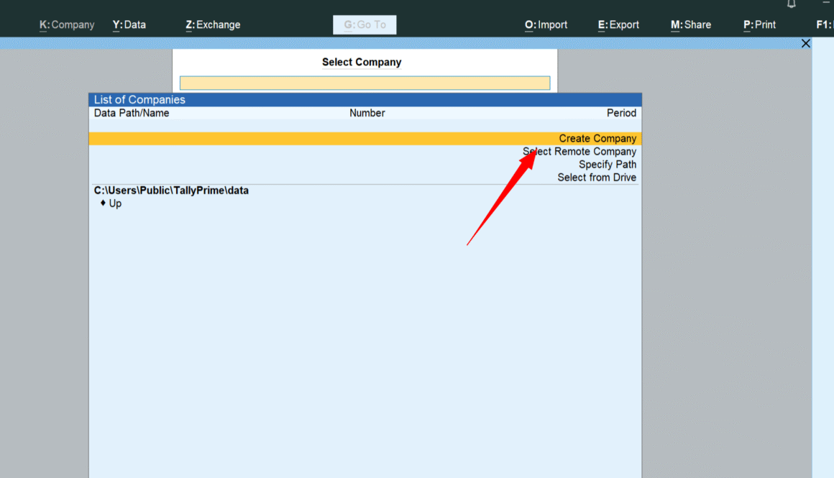Click the Period column header
The image size is (834, 478).
(621, 113)
